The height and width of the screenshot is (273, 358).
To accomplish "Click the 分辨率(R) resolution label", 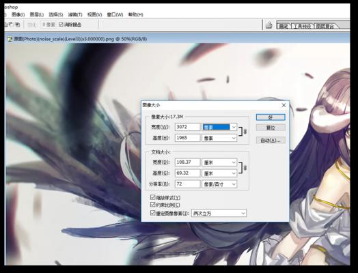I will (159, 184).
